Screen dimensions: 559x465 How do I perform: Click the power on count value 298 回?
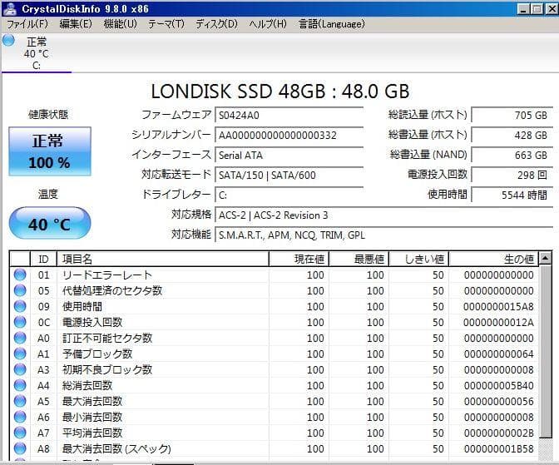[x=512, y=175]
